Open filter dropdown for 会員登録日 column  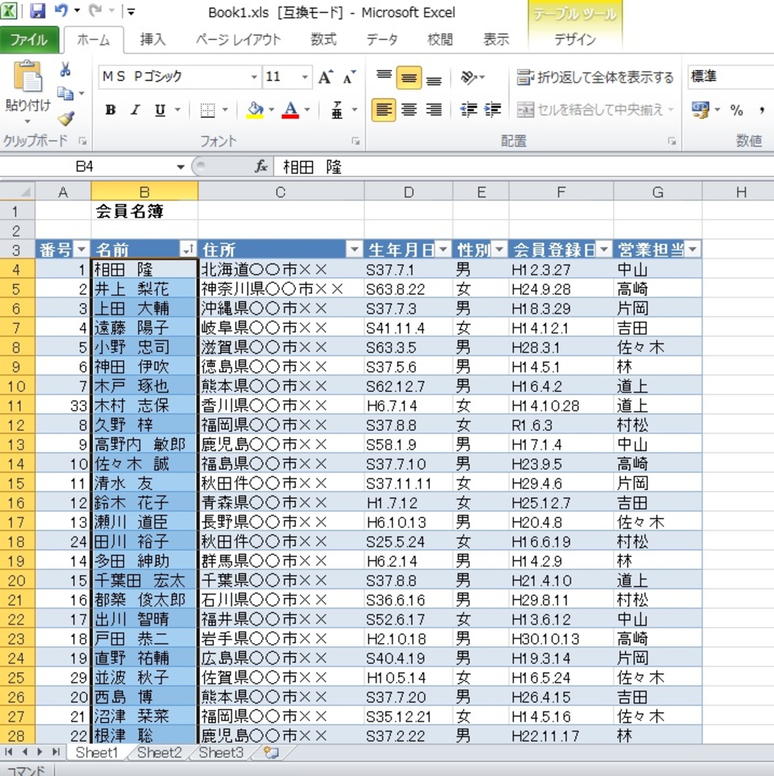604,250
